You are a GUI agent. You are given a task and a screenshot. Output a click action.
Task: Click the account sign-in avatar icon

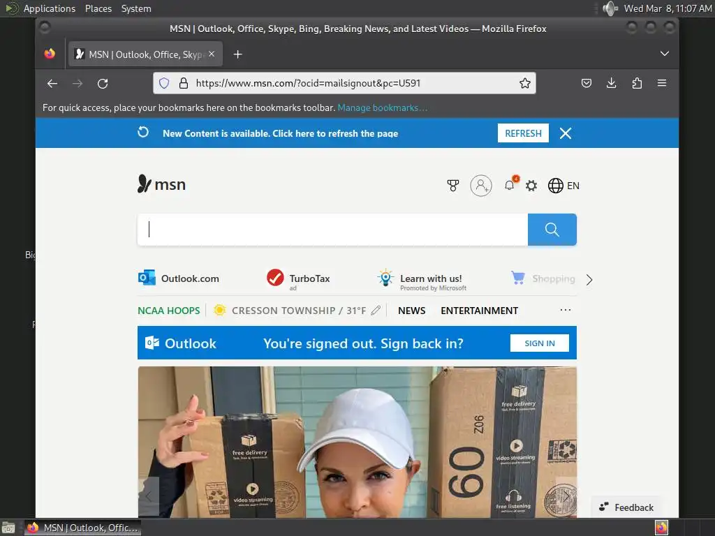pyautogui.click(x=481, y=186)
